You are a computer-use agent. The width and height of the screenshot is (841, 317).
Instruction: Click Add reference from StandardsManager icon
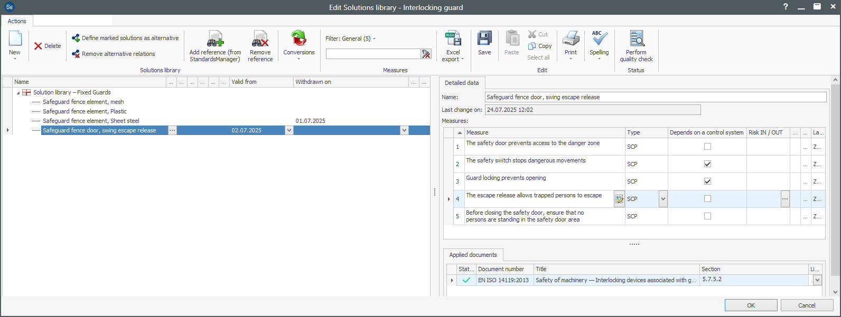point(215,40)
